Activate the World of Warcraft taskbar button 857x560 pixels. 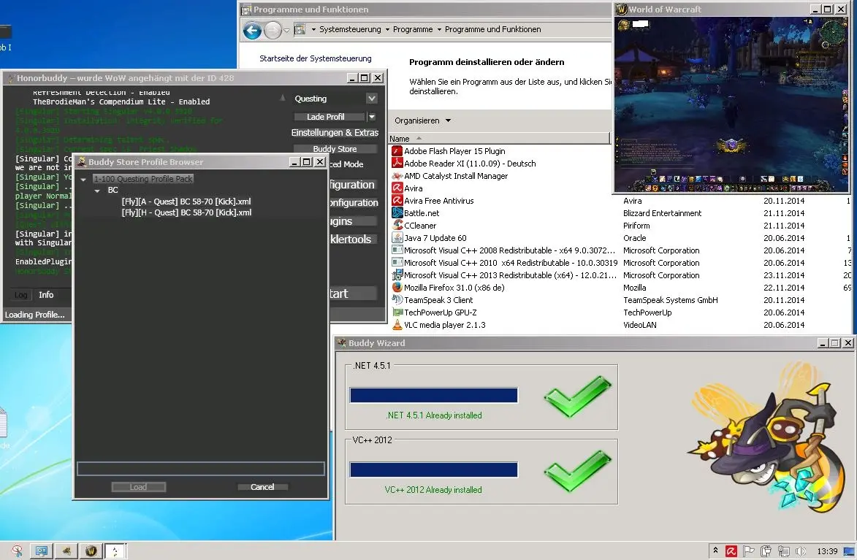pos(91,551)
